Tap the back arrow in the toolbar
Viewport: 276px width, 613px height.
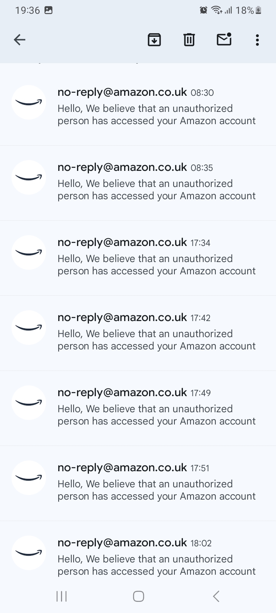tap(20, 39)
